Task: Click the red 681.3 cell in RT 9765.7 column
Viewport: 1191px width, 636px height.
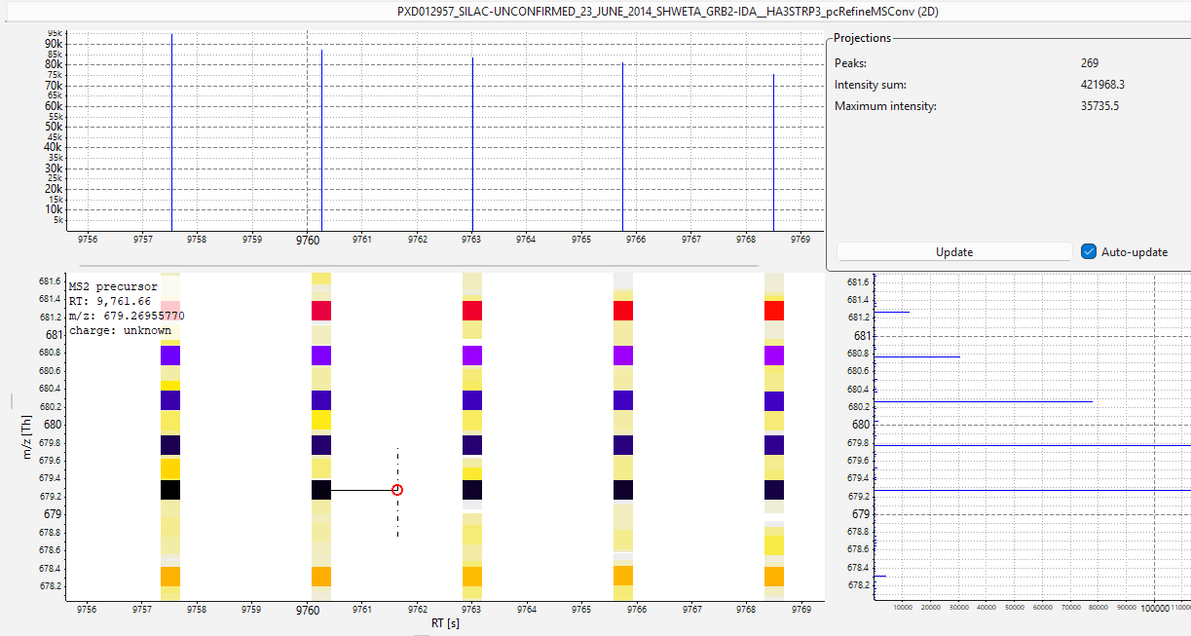Action: click(623, 311)
